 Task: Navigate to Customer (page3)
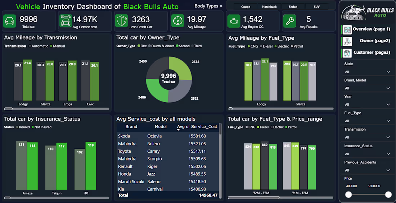(x=372, y=52)
